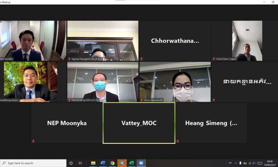The height and width of the screenshot is (167, 278).
Task: Switch to Telegram app in taskbar
Action: (x=122, y=163)
